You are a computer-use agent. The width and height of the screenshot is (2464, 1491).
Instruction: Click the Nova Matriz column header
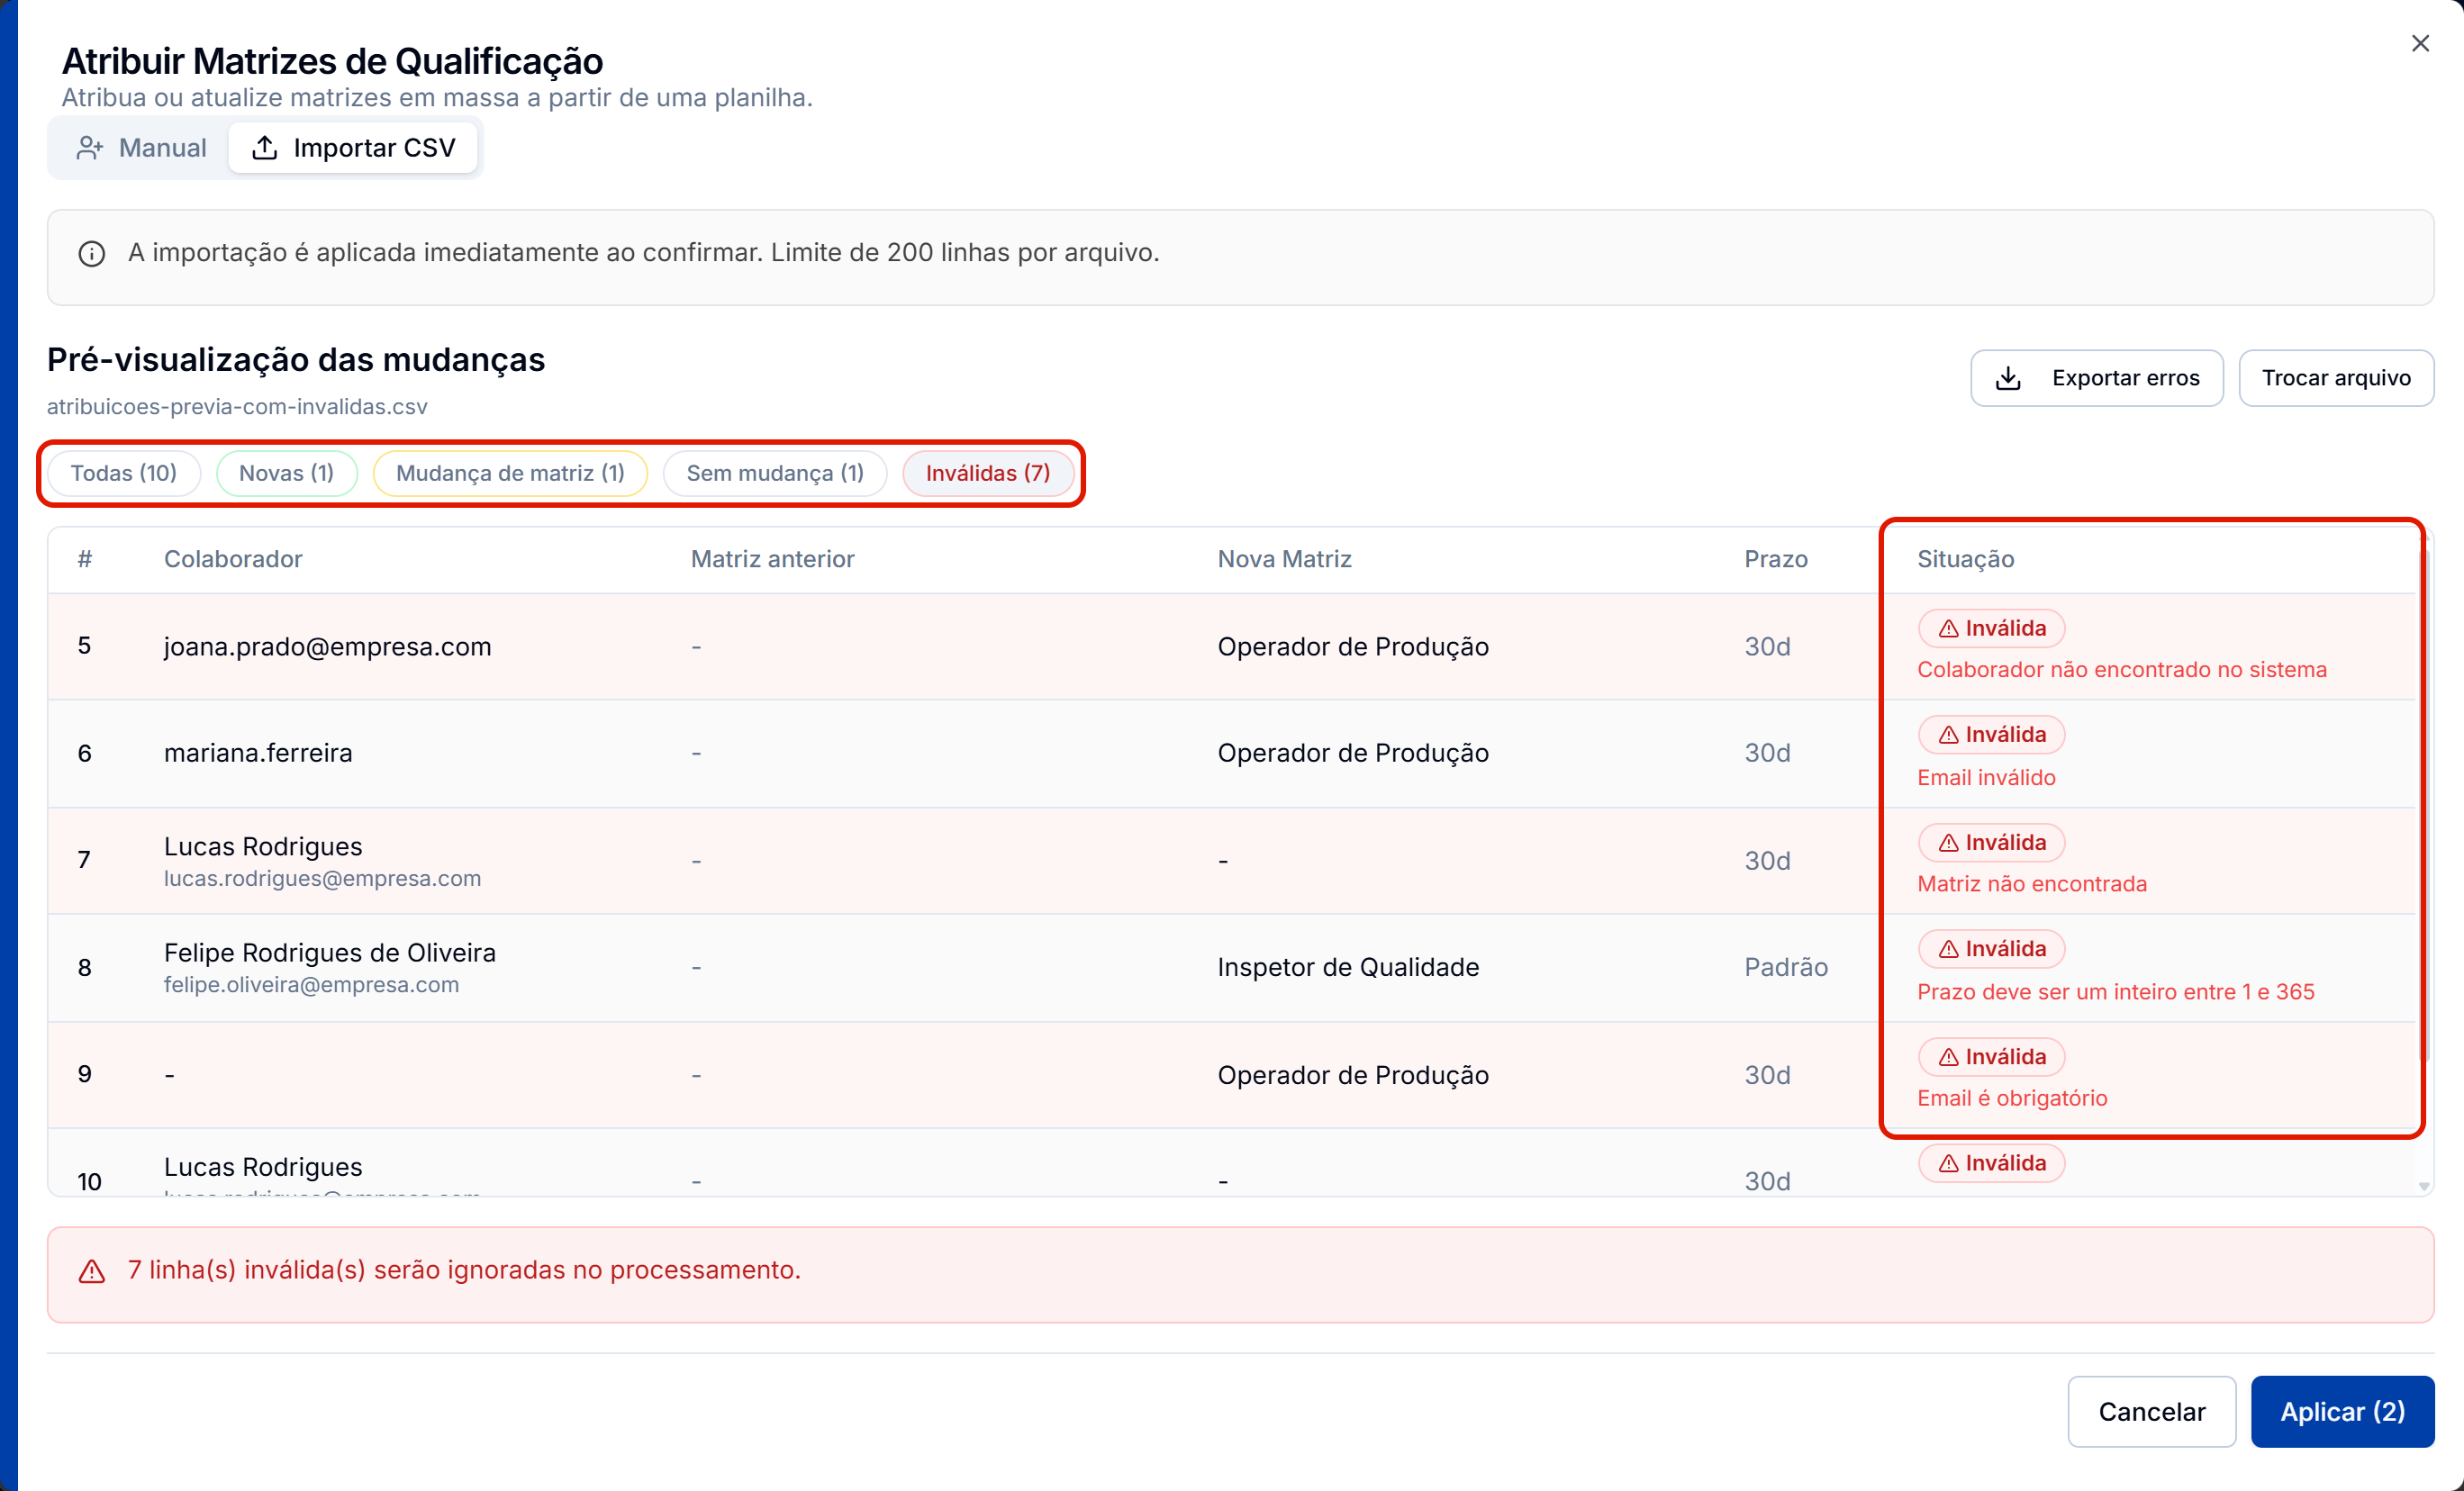(x=1284, y=559)
